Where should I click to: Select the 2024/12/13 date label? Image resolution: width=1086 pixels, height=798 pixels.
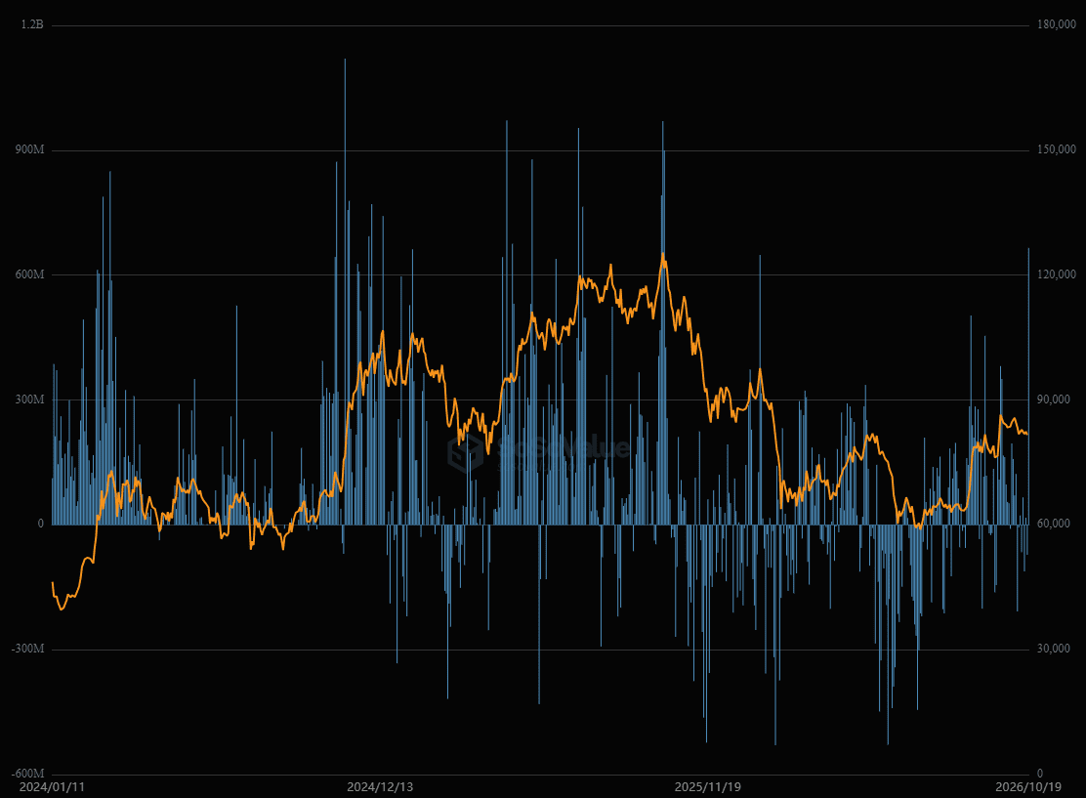pyautogui.click(x=380, y=787)
